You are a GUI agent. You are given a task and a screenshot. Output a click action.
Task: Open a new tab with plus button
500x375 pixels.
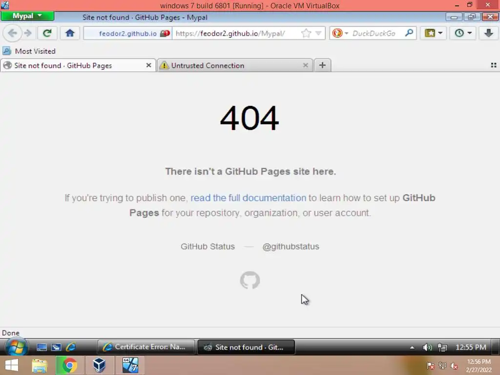click(x=322, y=65)
